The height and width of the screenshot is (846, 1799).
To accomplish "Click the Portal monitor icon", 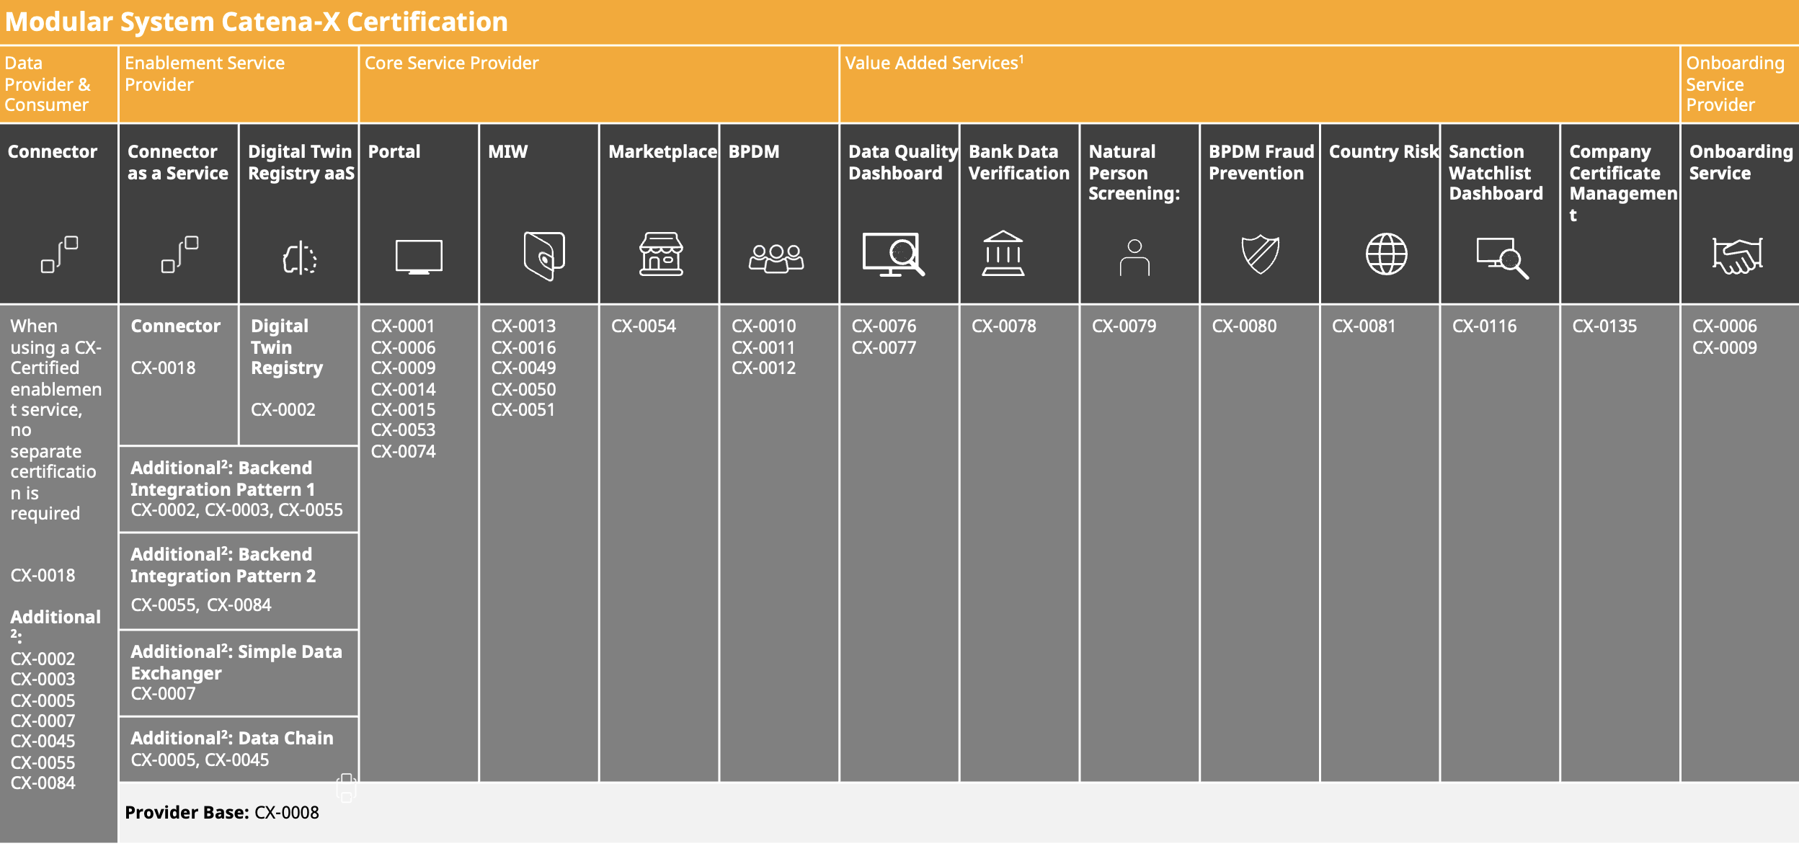I will pyautogui.click(x=419, y=257).
